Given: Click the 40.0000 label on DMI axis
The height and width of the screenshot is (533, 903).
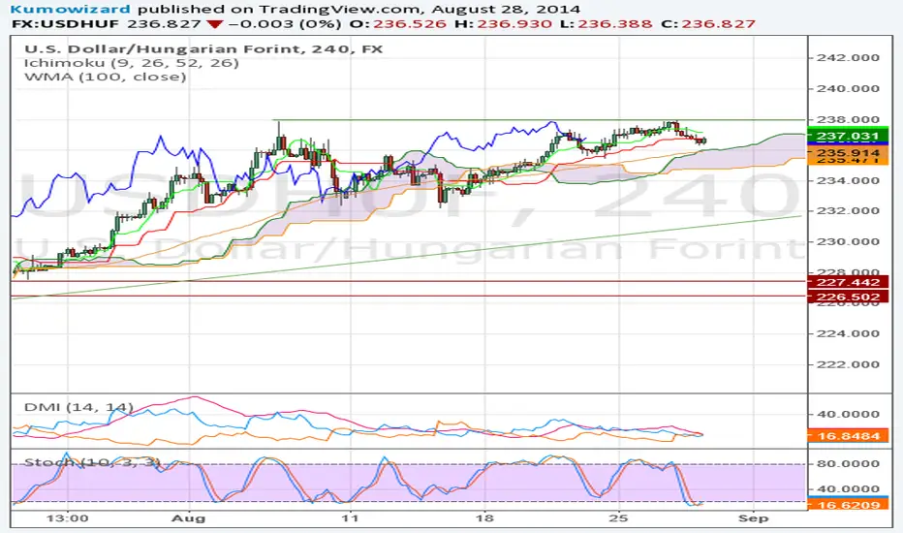Looking at the screenshot, I should [849, 415].
